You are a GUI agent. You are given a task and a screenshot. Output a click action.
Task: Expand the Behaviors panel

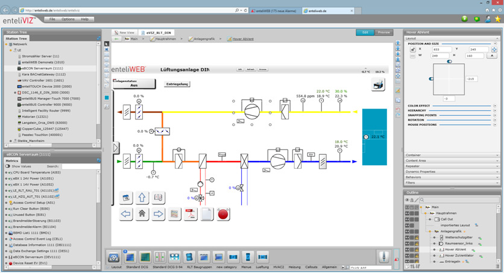click(452, 177)
